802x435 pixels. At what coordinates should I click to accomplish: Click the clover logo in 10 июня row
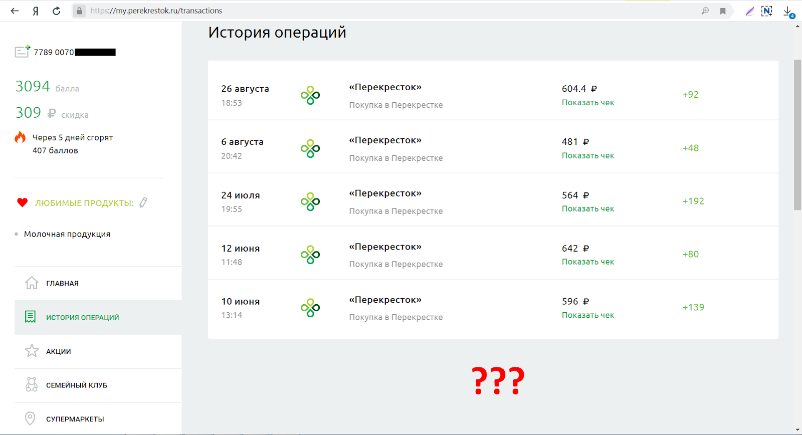click(310, 308)
